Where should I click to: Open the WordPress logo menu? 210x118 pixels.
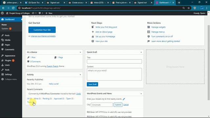[x=2, y=13]
